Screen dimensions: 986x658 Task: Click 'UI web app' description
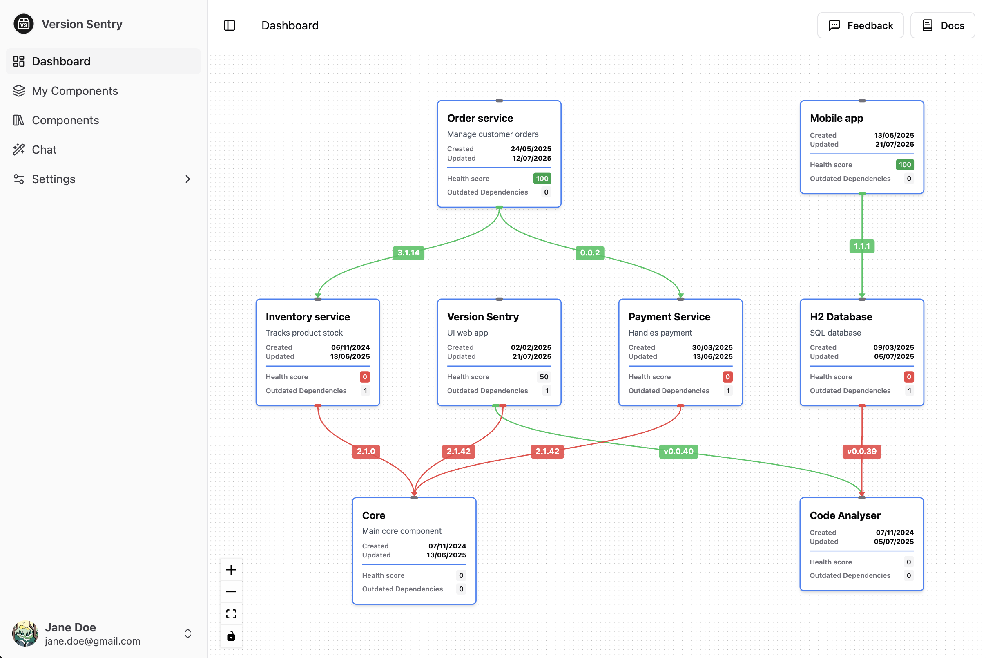pos(467,333)
